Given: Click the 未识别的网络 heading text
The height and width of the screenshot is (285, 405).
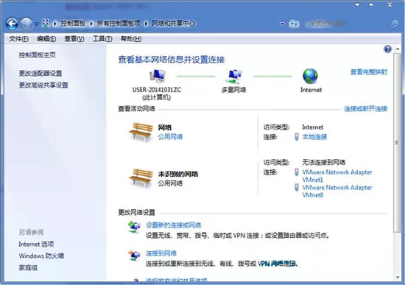Looking at the screenshot, I should [x=178, y=174].
